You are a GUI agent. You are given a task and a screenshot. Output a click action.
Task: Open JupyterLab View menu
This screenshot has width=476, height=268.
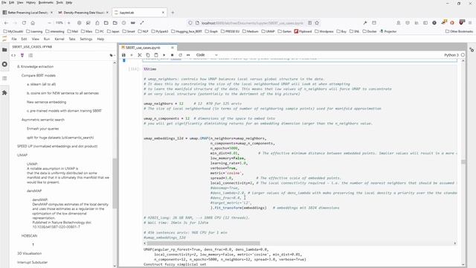36,39
